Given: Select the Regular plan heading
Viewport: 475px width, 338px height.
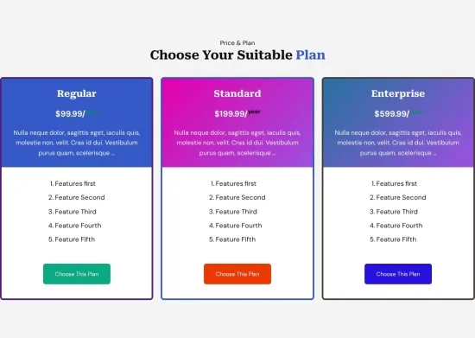Looking at the screenshot, I should [x=77, y=93].
